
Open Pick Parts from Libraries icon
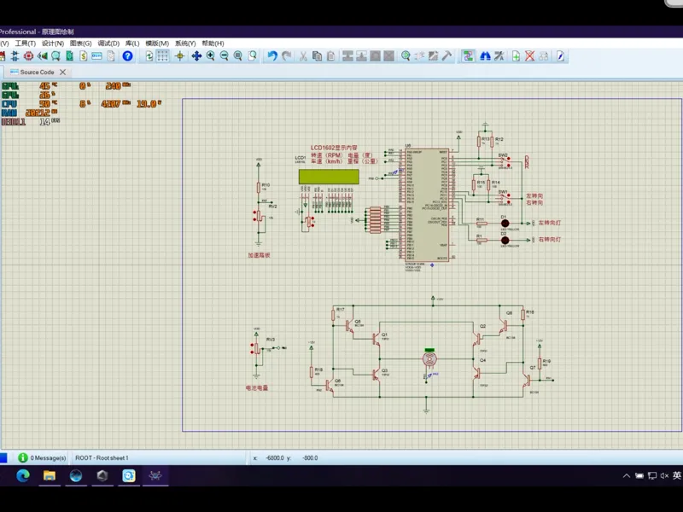[x=406, y=55]
